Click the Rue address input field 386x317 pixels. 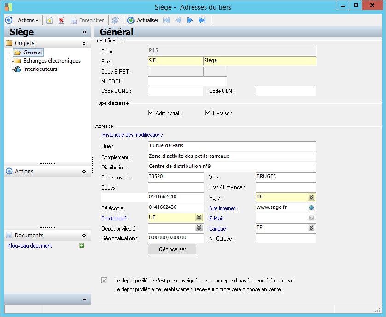coord(232,146)
